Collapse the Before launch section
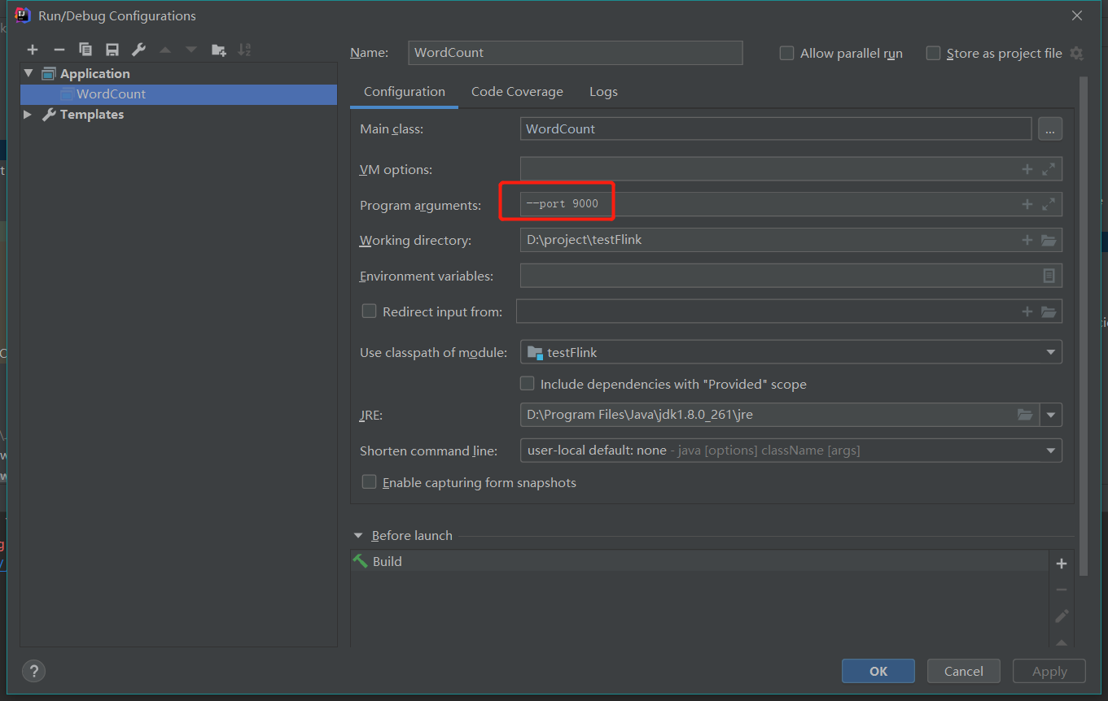The height and width of the screenshot is (701, 1108). point(358,536)
